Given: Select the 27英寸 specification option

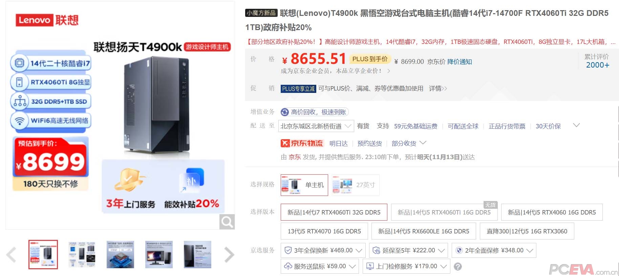Looking at the screenshot, I should (356, 185).
